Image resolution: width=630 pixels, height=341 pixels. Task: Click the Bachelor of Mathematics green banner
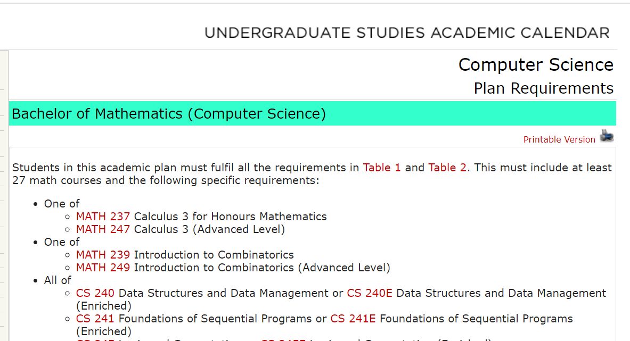tap(313, 113)
